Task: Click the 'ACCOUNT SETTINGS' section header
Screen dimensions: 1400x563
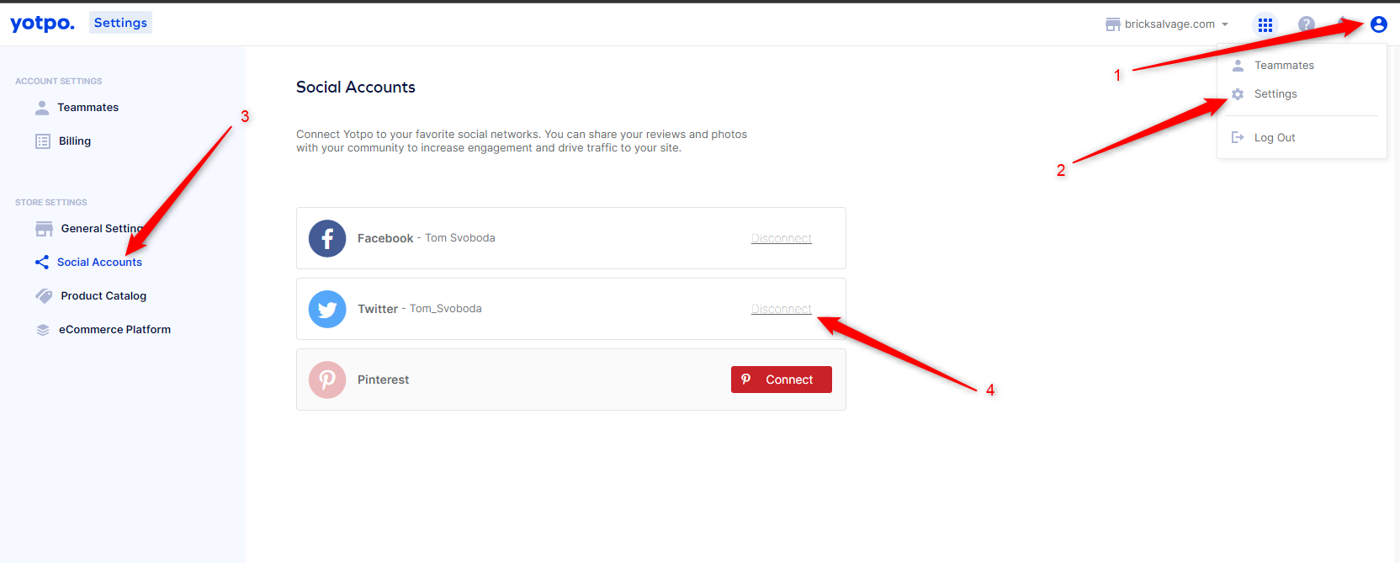Action: [59, 82]
